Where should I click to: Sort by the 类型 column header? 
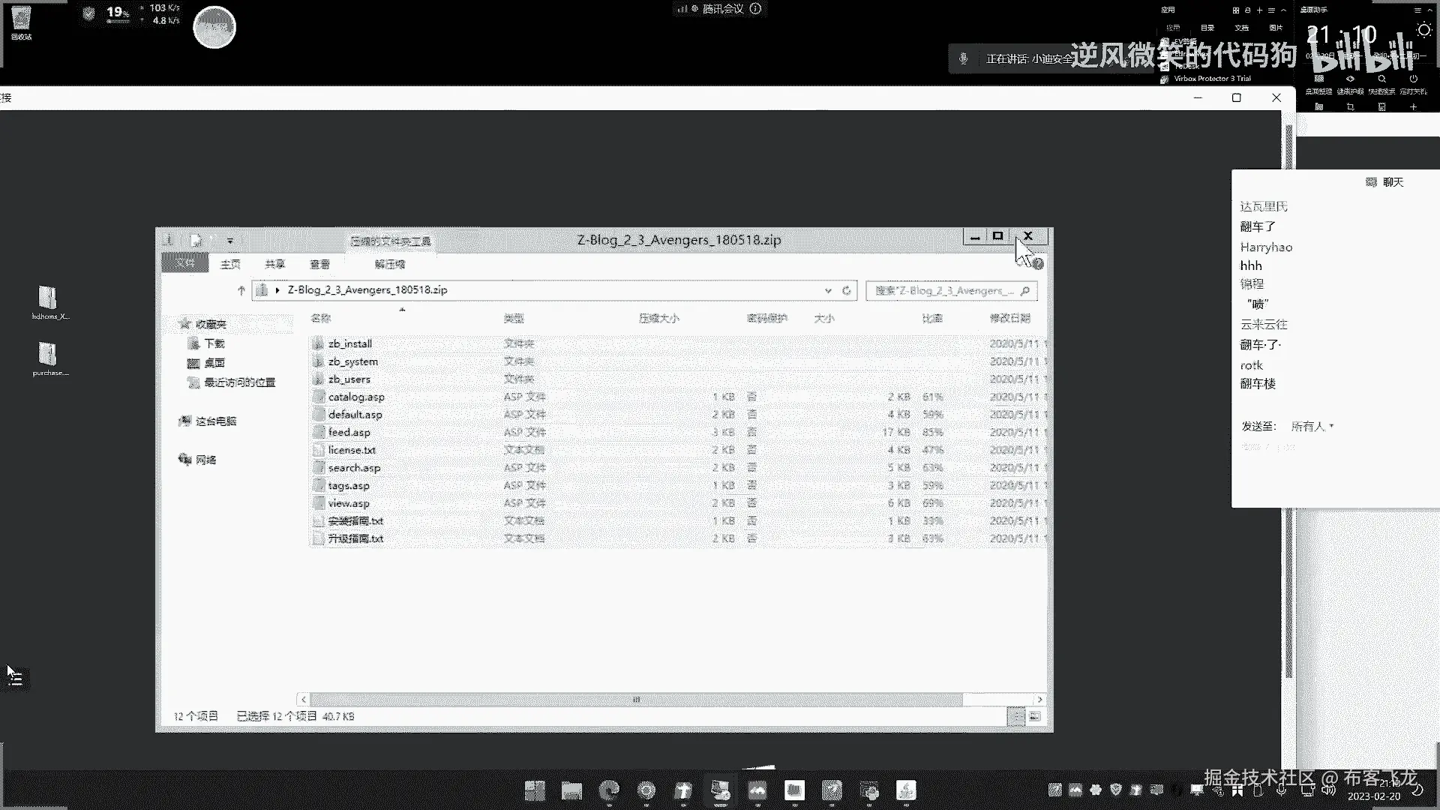(x=514, y=318)
